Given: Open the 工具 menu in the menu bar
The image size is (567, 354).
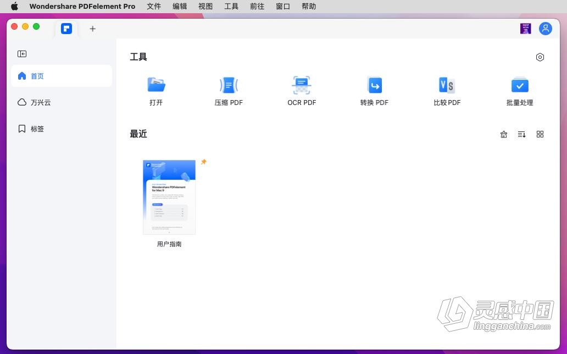Looking at the screenshot, I should (231, 6).
